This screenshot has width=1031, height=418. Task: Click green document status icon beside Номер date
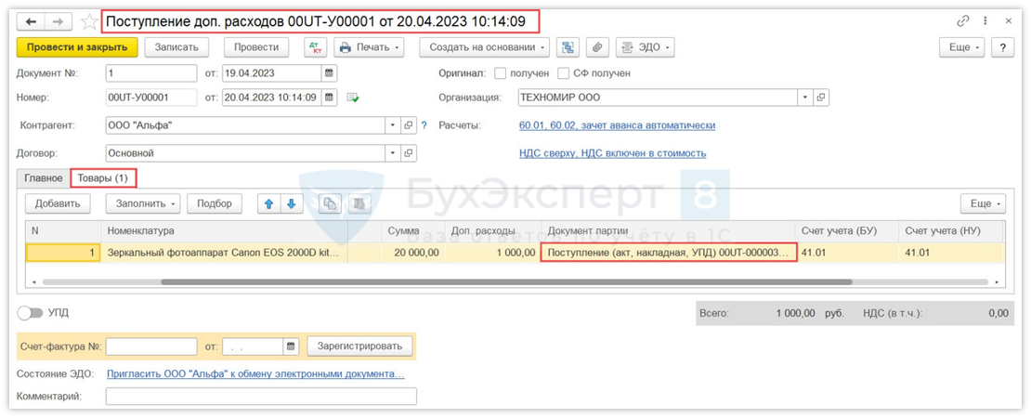tap(353, 98)
